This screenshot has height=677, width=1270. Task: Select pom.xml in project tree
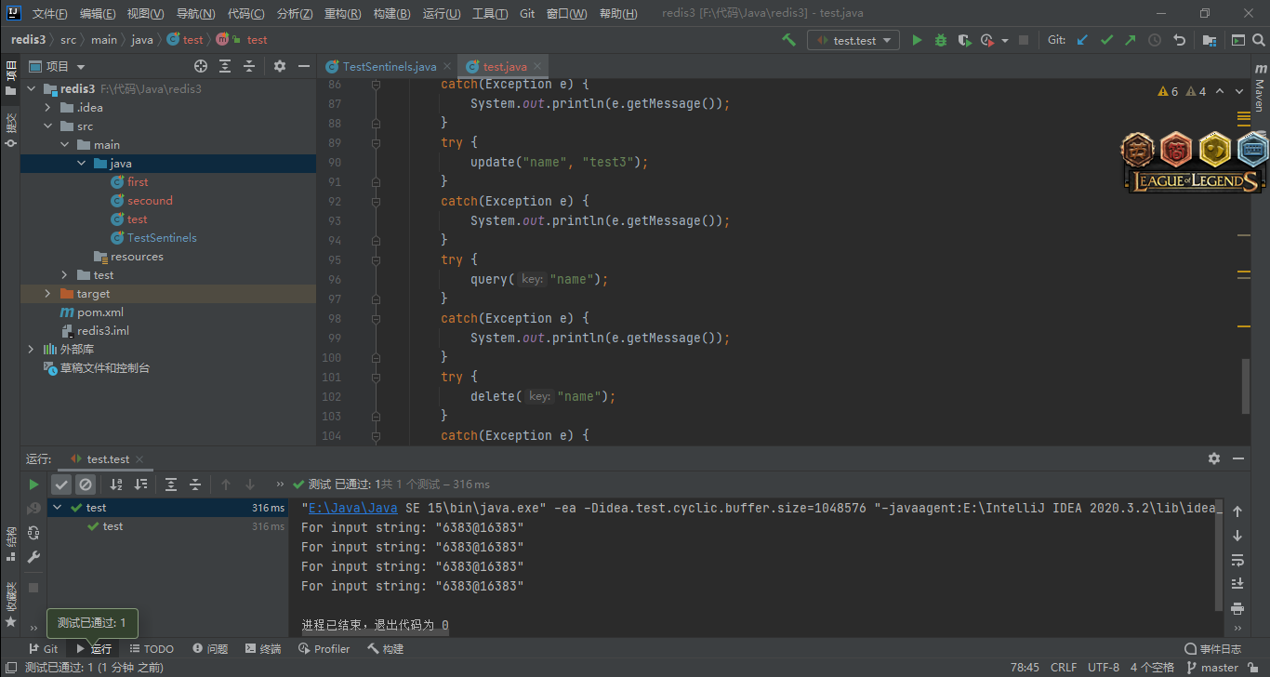[x=99, y=312]
